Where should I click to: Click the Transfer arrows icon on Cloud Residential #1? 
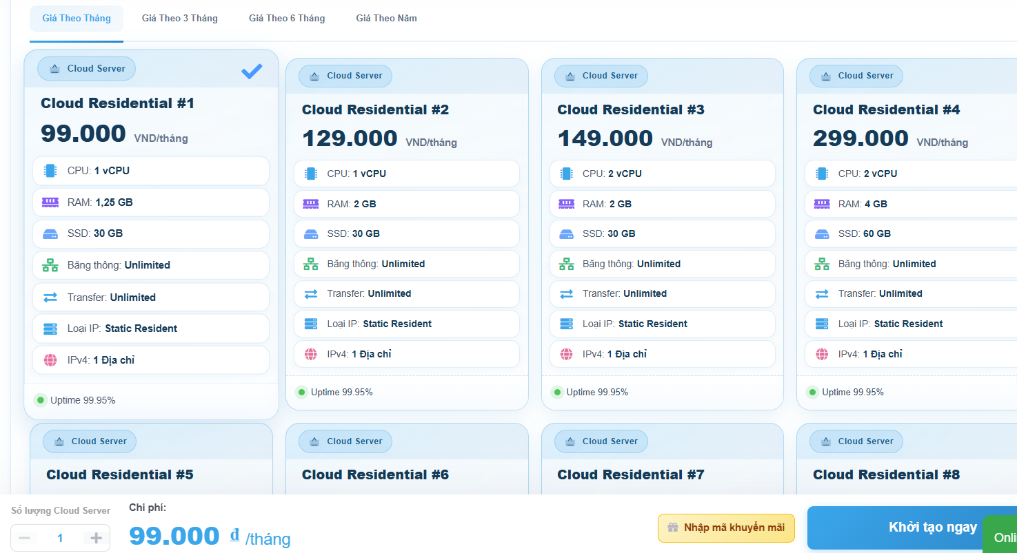[x=50, y=297]
